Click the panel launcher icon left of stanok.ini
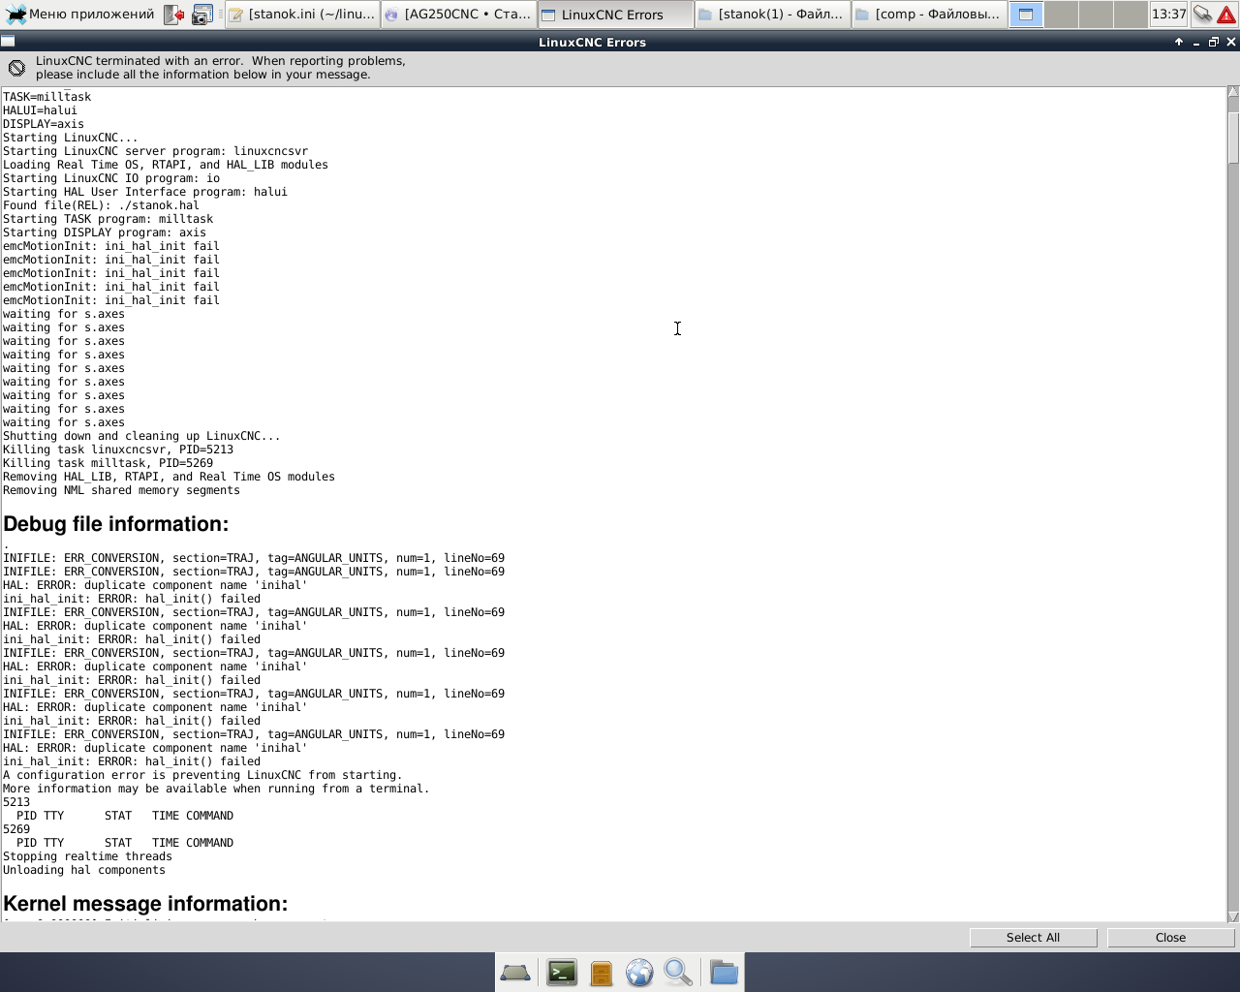Viewport: 1240px width, 992px height. click(202, 15)
